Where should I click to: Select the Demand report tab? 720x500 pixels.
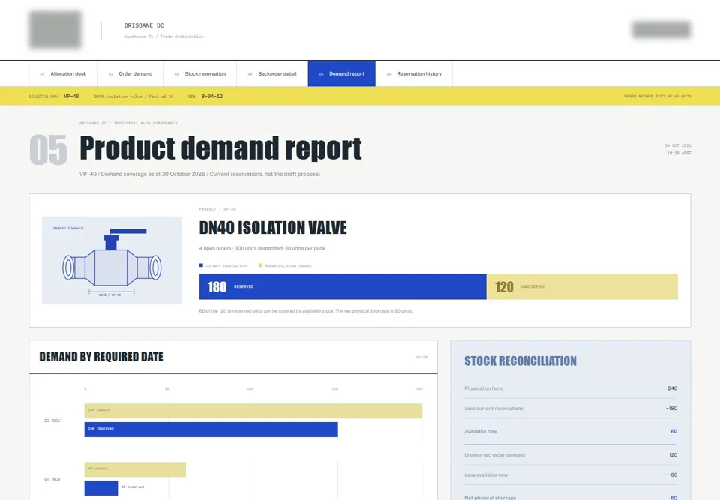pos(342,74)
